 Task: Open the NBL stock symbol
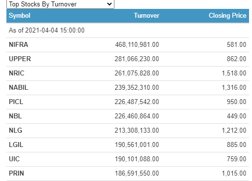[15, 116]
